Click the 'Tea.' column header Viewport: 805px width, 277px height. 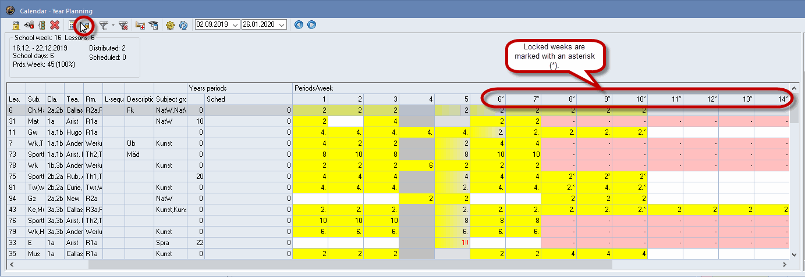pyautogui.click(x=74, y=99)
